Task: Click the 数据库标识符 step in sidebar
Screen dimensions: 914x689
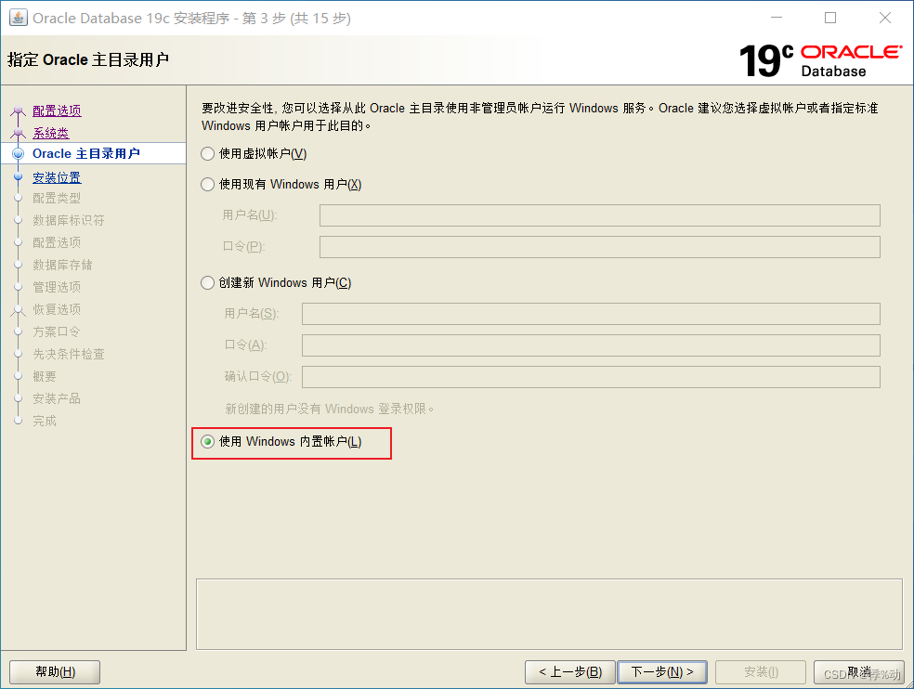Action: pyautogui.click(x=68, y=220)
